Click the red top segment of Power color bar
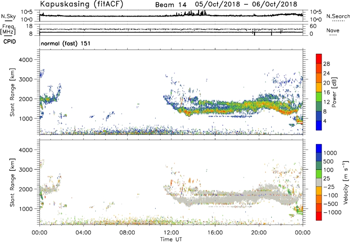 click(319, 59)
